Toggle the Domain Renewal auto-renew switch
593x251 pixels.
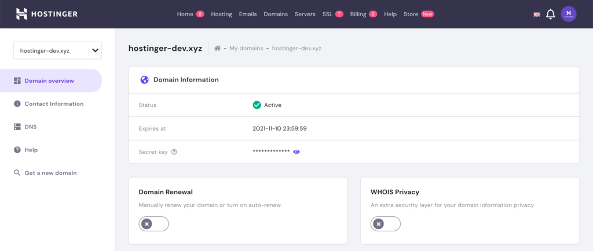coord(153,224)
